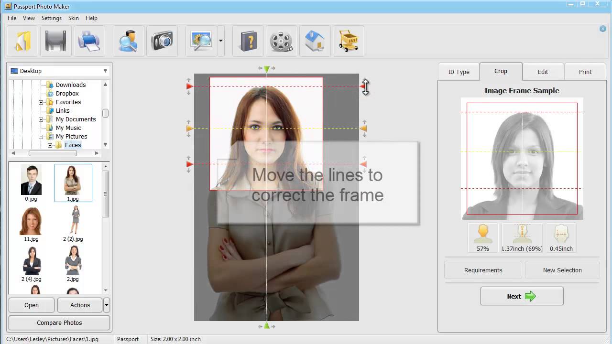The image size is (612, 344).
Task: Expand the Faces folder node
Action: tap(50, 145)
